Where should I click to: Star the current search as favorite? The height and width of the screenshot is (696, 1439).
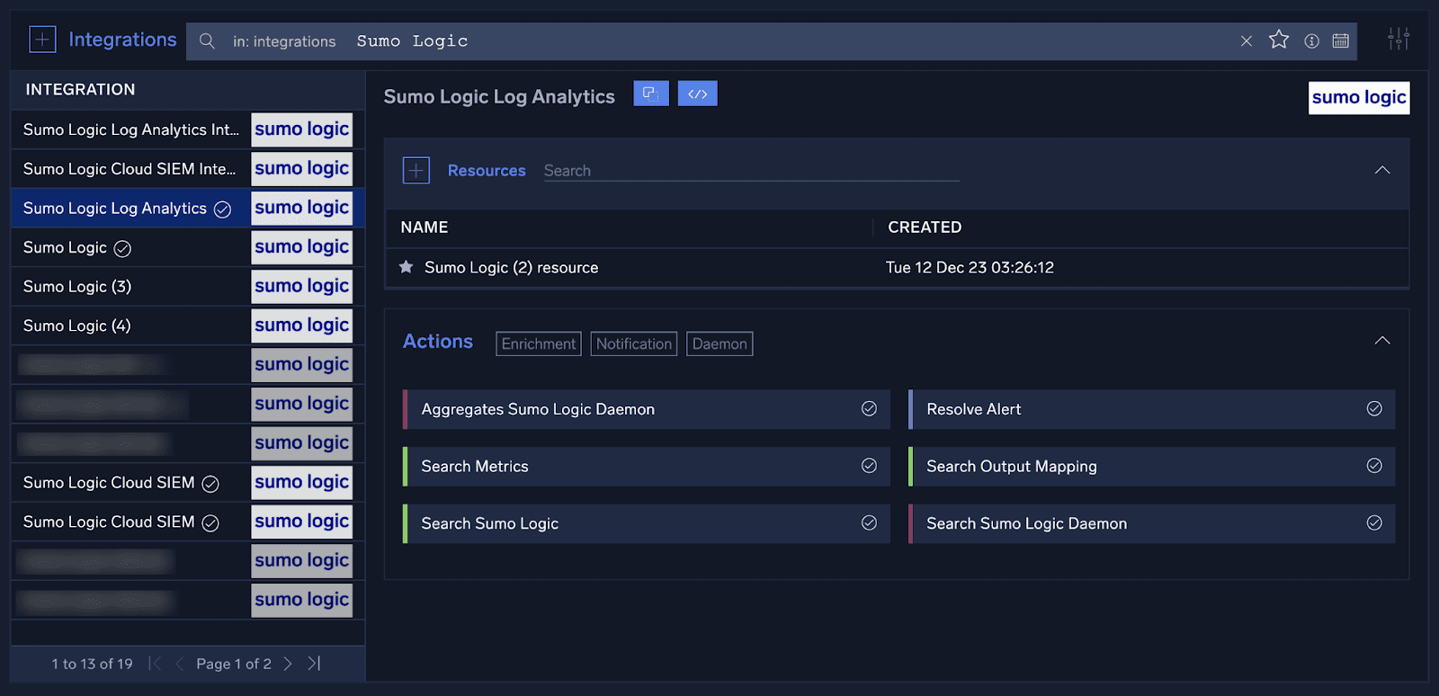tap(1279, 40)
